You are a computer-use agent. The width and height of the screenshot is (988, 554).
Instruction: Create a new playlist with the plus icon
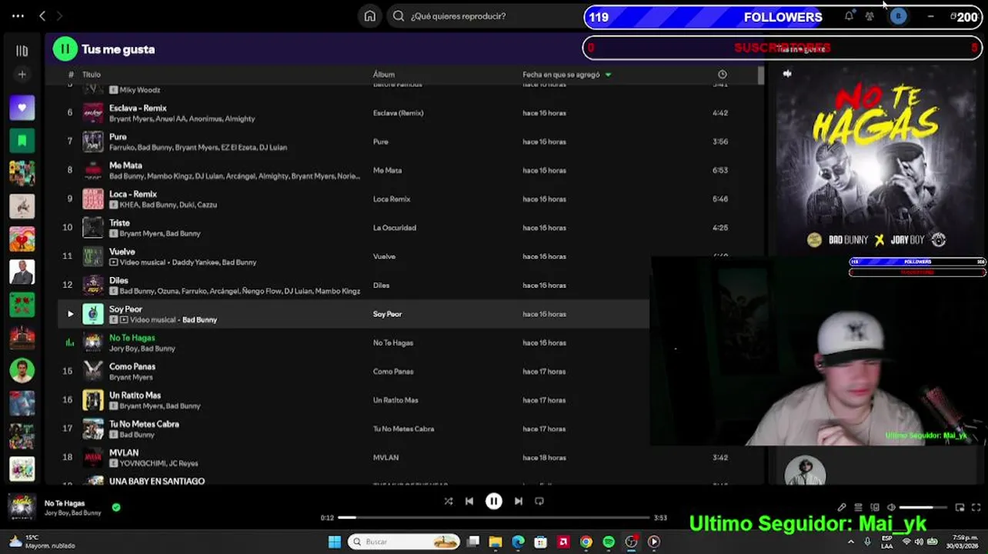22,75
